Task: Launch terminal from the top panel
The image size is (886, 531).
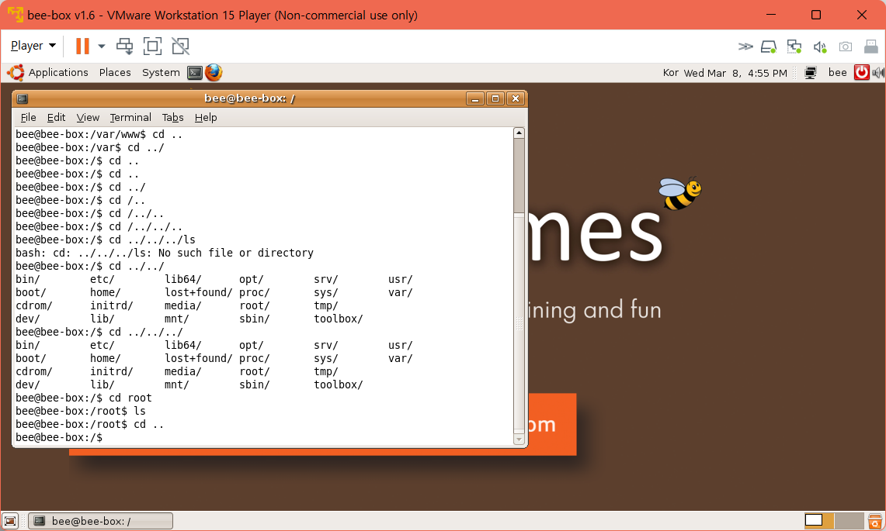Action: 195,72
